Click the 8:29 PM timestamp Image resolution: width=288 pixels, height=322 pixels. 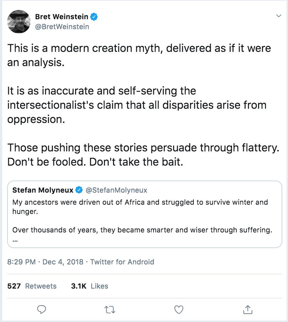(x=21, y=262)
